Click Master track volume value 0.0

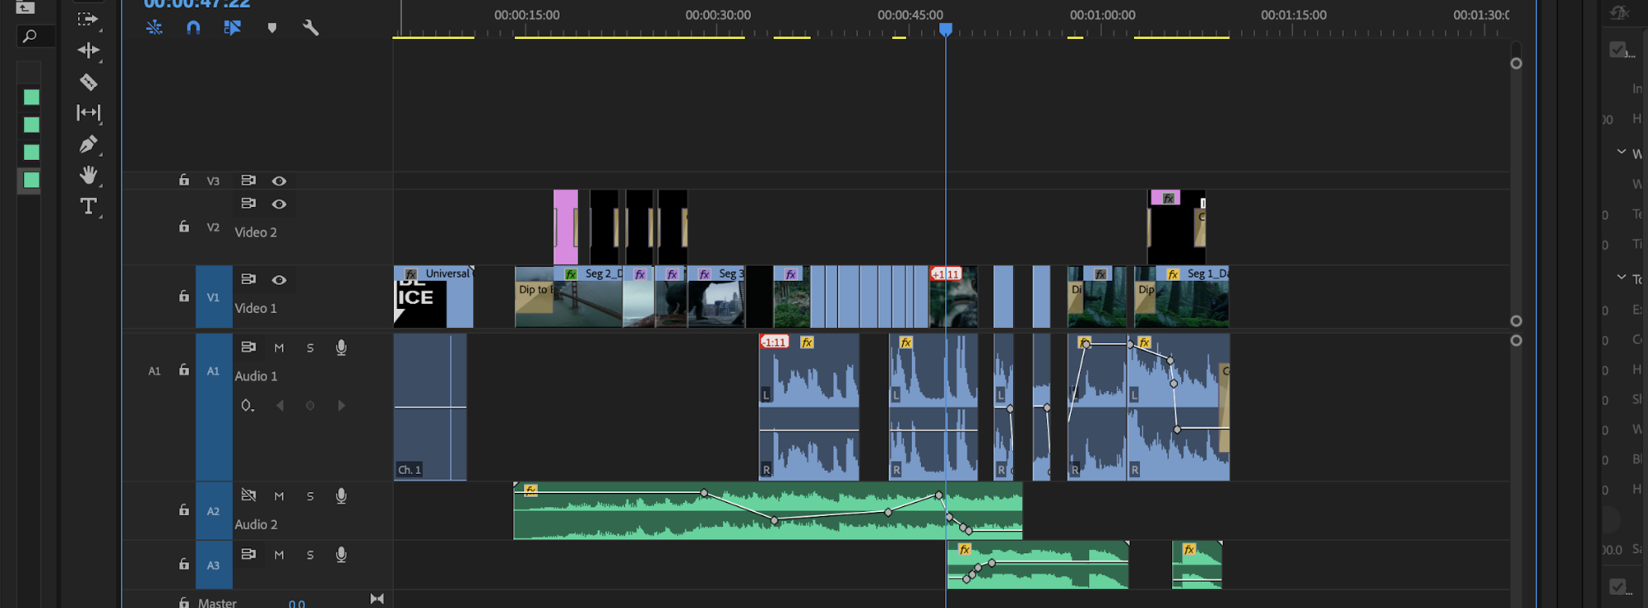(x=297, y=604)
